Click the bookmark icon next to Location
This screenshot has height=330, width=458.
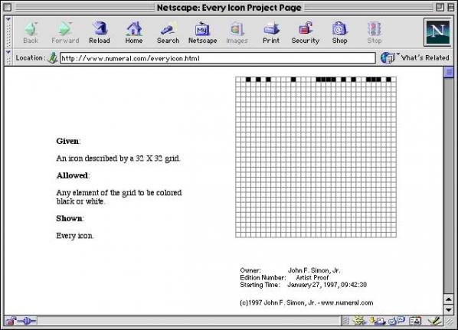click(x=53, y=58)
